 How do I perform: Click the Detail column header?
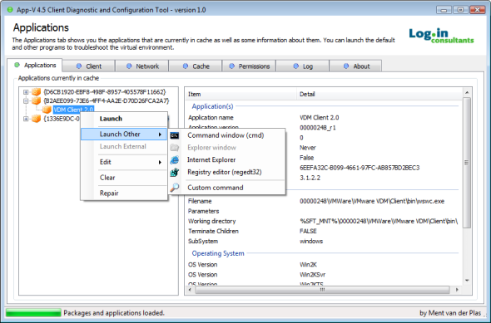[379, 94]
